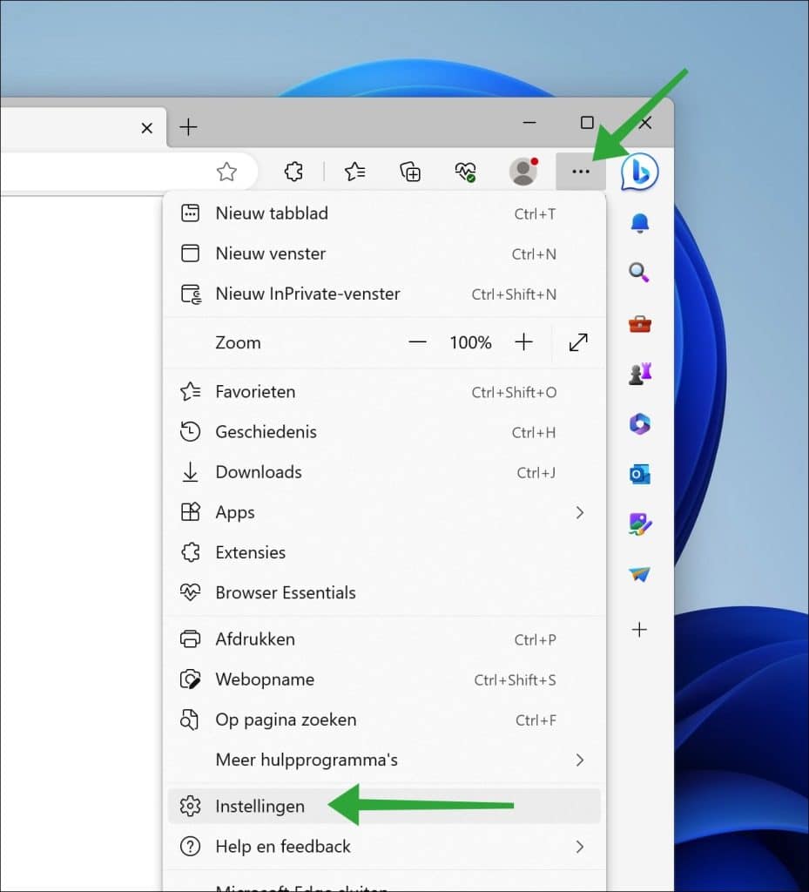Open Drop via the paper plane icon
The height and width of the screenshot is (892, 809).
point(639,574)
